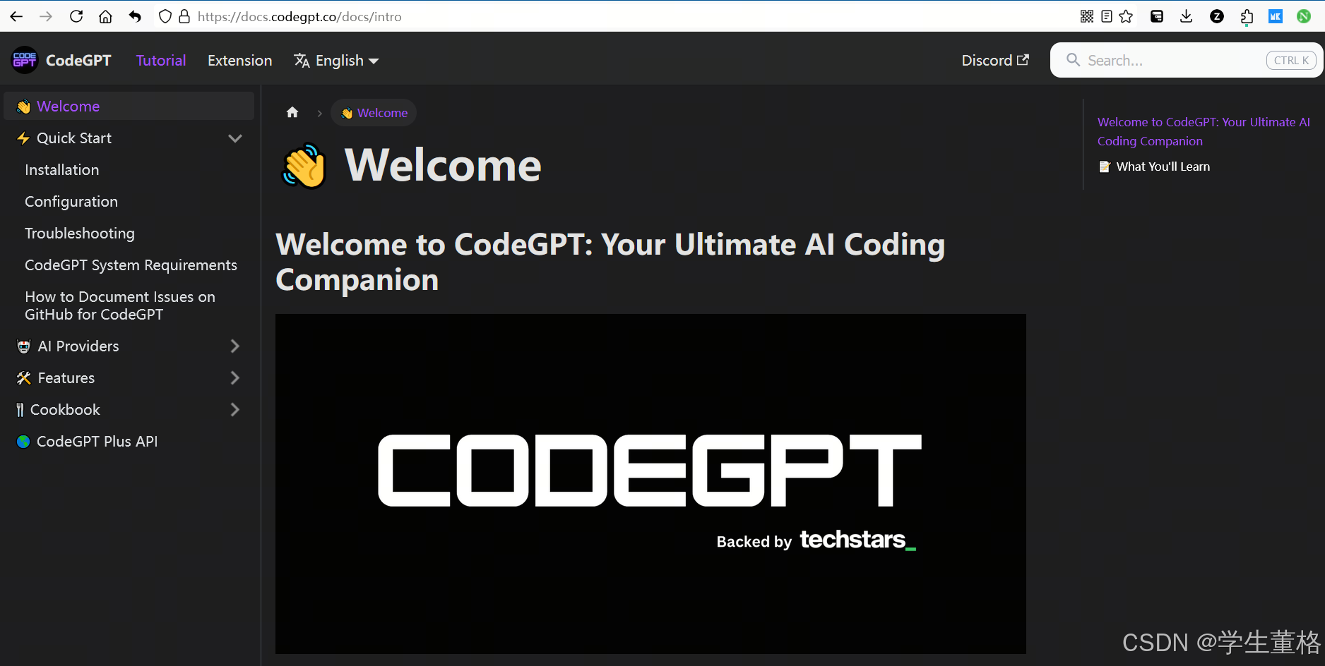1325x666 pixels.
Task: Expand the AI Providers chevron
Action: point(235,346)
